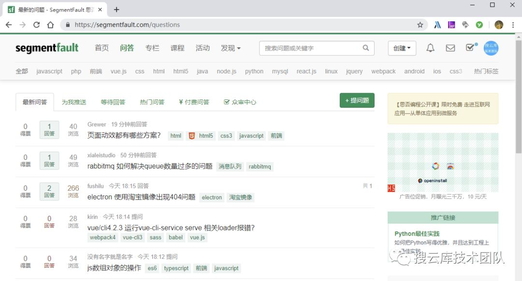Open the blue slanted-lines extension icon
This screenshot has height=281, width=522.
tap(437, 25)
